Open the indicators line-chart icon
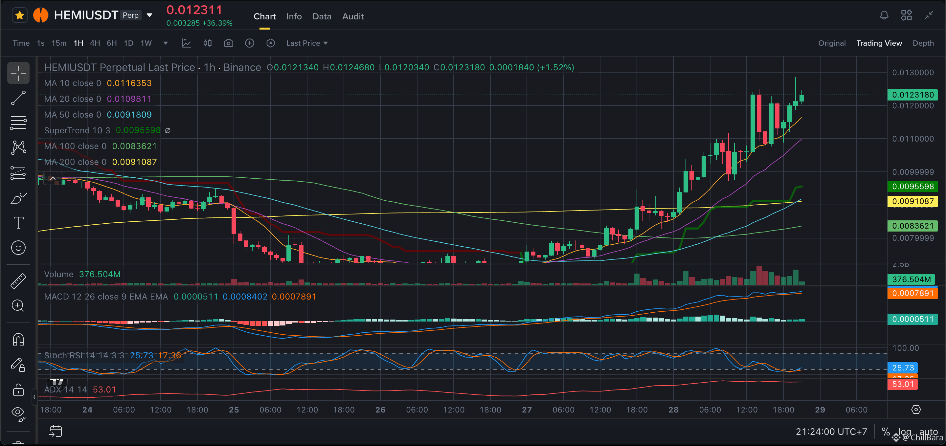 click(187, 43)
